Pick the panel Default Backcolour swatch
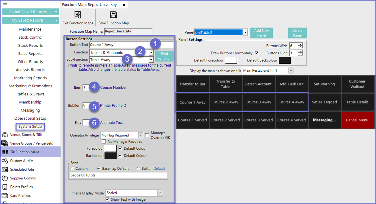Viewport: 376px width, 204px height. 285,60
